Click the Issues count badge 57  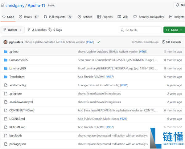36,17
